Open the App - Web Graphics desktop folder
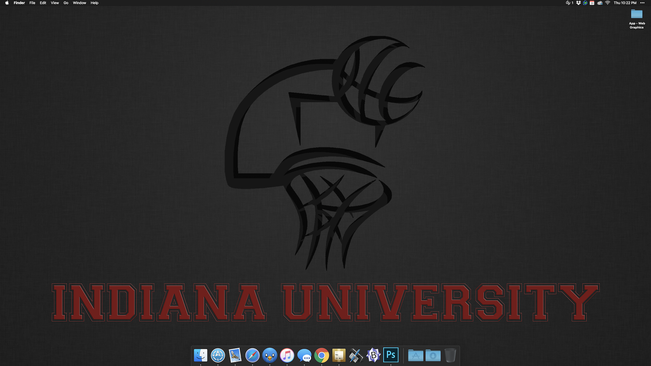The height and width of the screenshot is (366, 651). (x=637, y=19)
